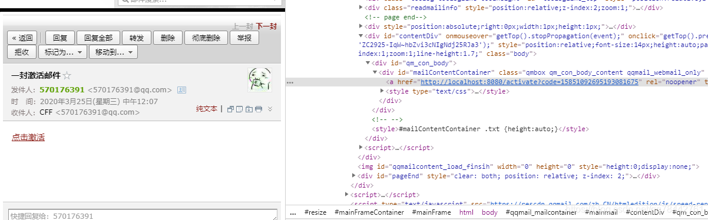Click the 彻底删除 button
The width and height of the screenshot is (708, 220).
[x=206, y=38]
